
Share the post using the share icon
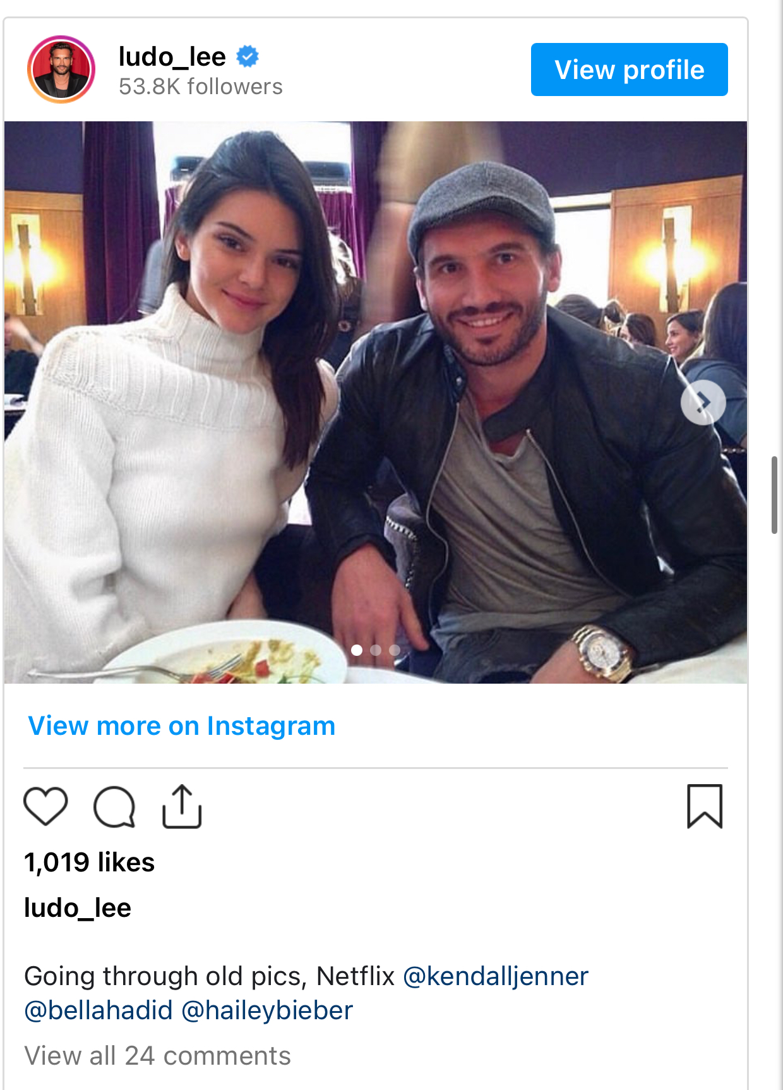tap(182, 806)
